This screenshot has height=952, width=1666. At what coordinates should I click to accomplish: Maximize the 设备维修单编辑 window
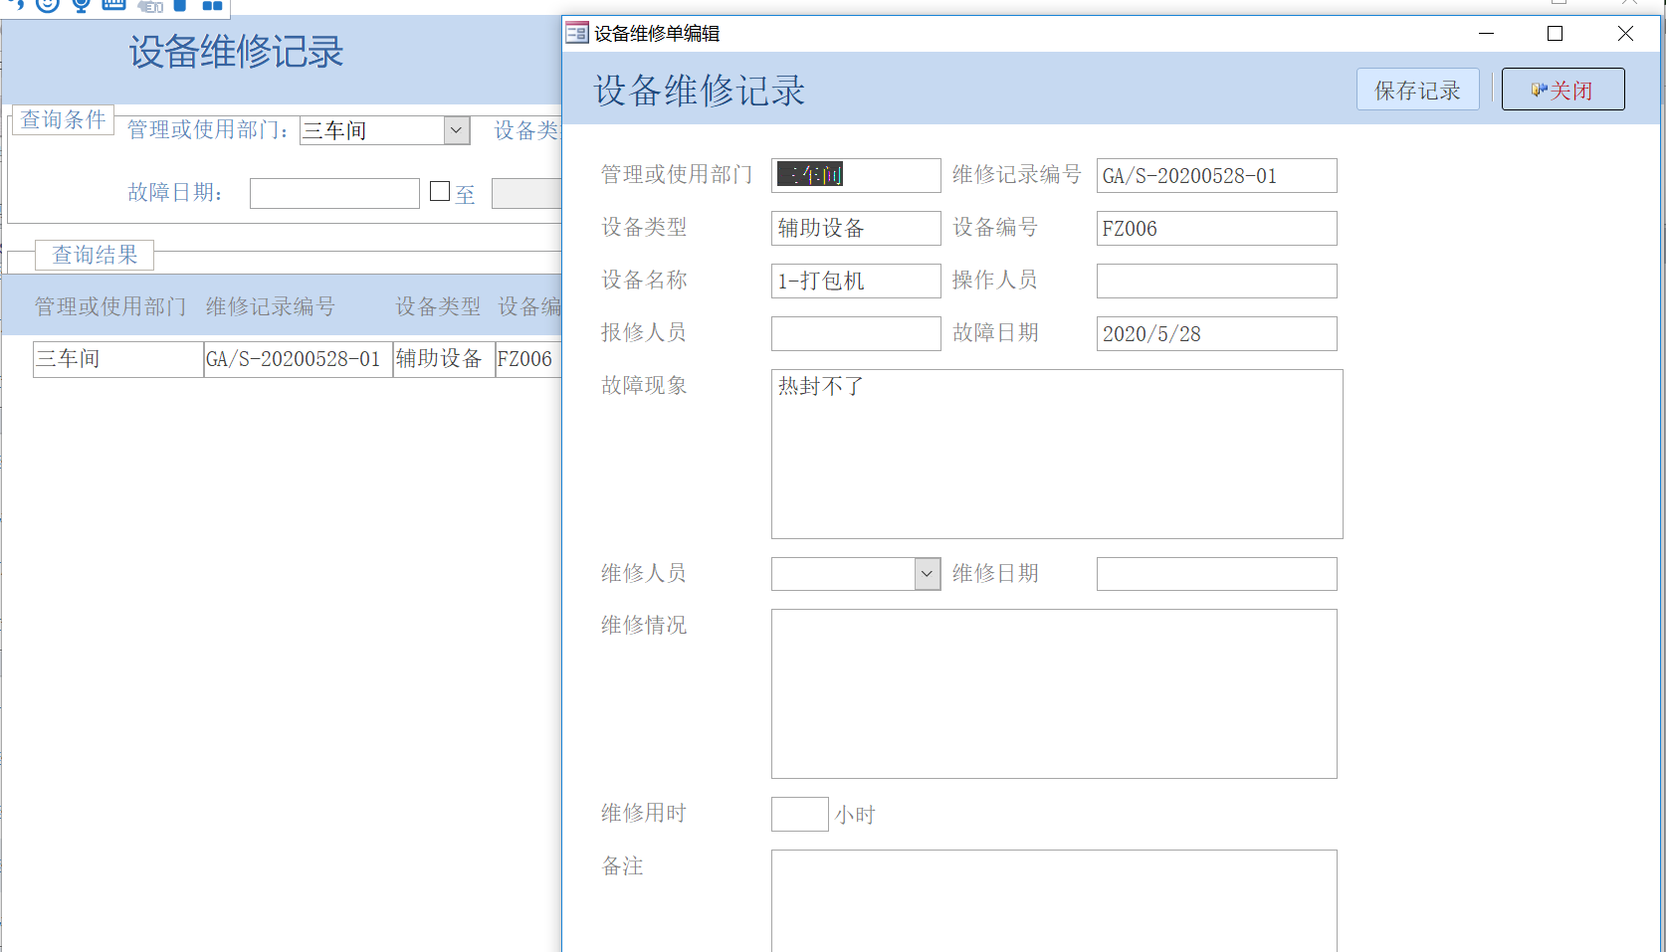point(1555,34)
